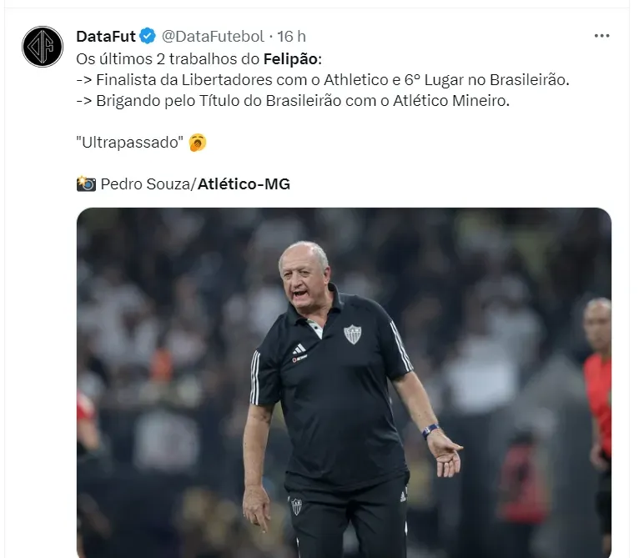The width and height of the screenshot is (639, 558).
Task: Open the @DataFutebol handle link
Action: [x=213, y=36]
